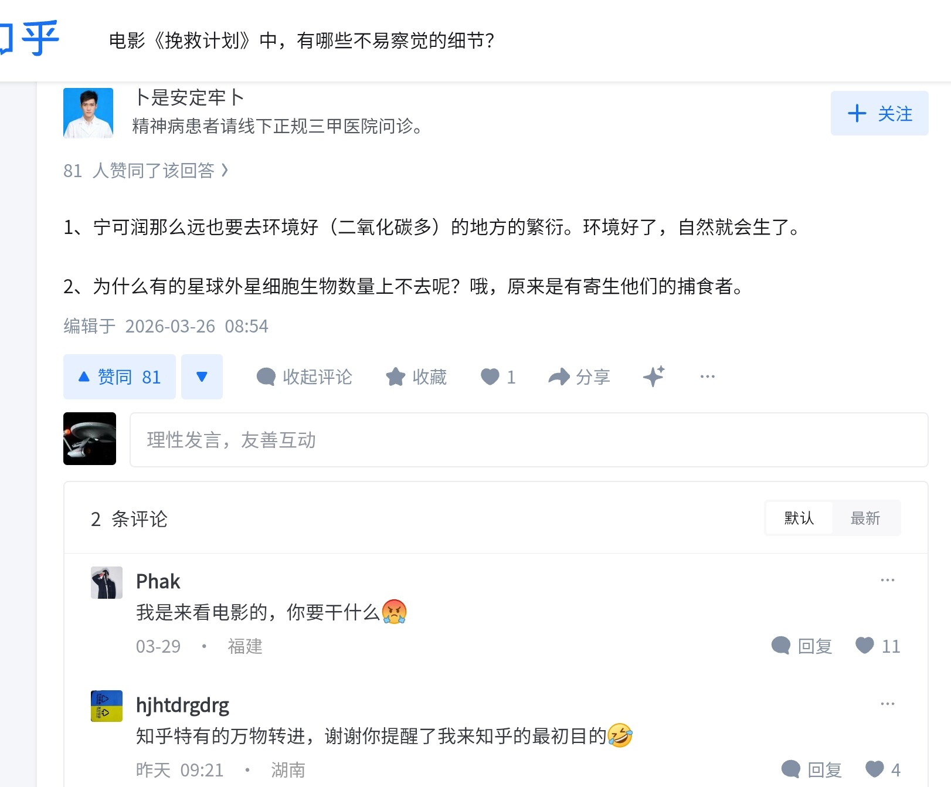This screenshot has height=787, width=951.
Task: Click the comment input field
Action: (528, 440)
